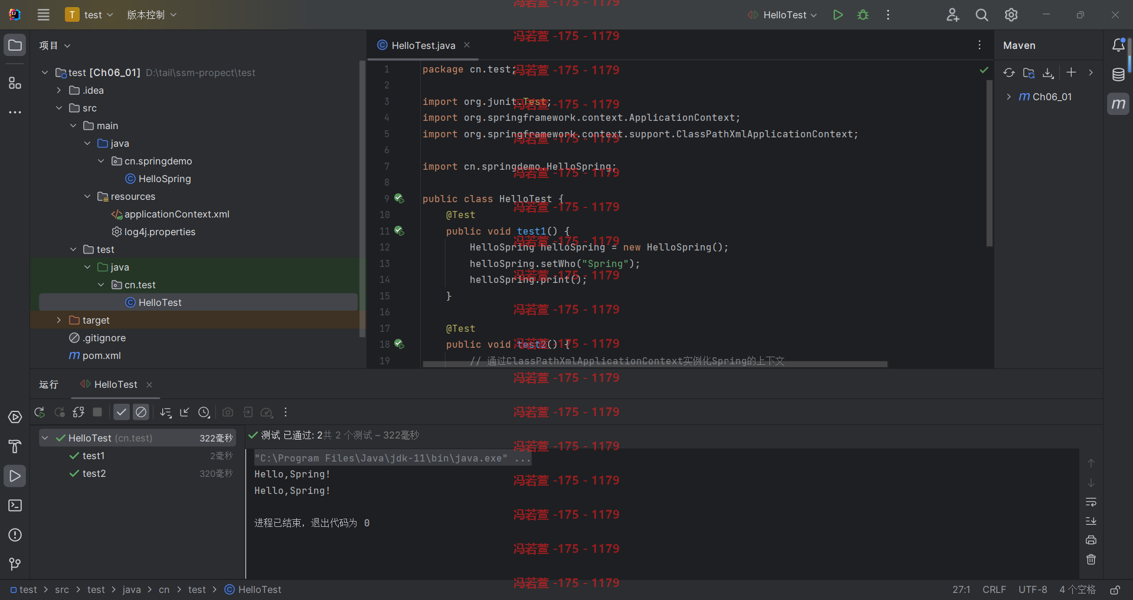The height and width of the screenshot is (600, 1133).
Task: Click HelloTest breadcrumb in navigation bar
Action: click(253, 589)
